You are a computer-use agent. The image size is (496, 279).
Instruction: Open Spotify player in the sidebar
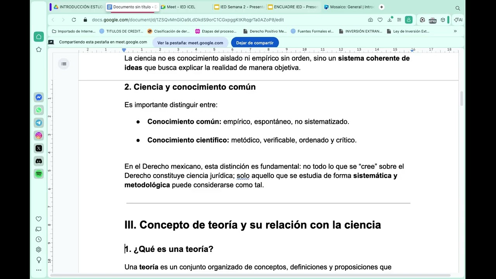(39, 174)
